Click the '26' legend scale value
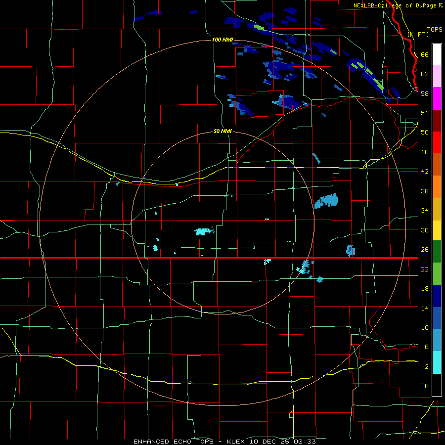The image size is (445, 445). [425, 250]
